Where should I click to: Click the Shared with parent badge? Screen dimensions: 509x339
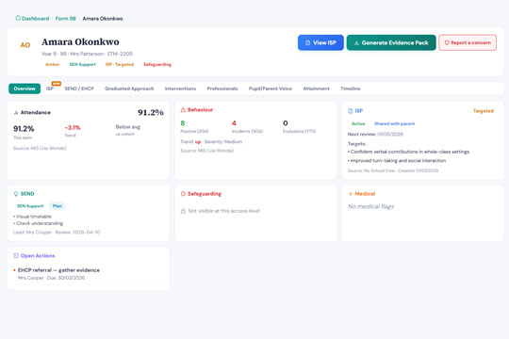click(394, 123)
